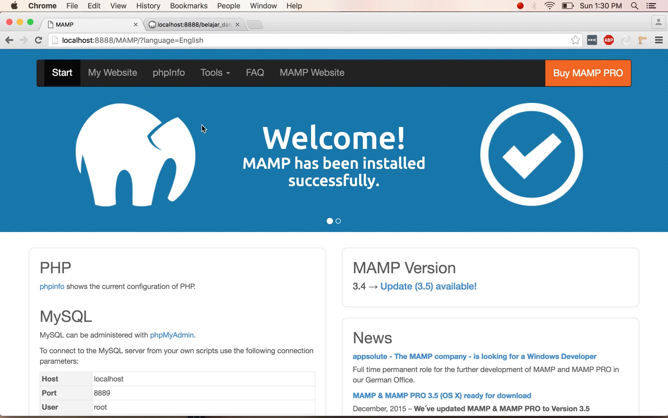The width and height of the screenshot is (668, 418).
Task: Open the Bookmarks menu in menu bar
Action: click(x=189, y=6)
